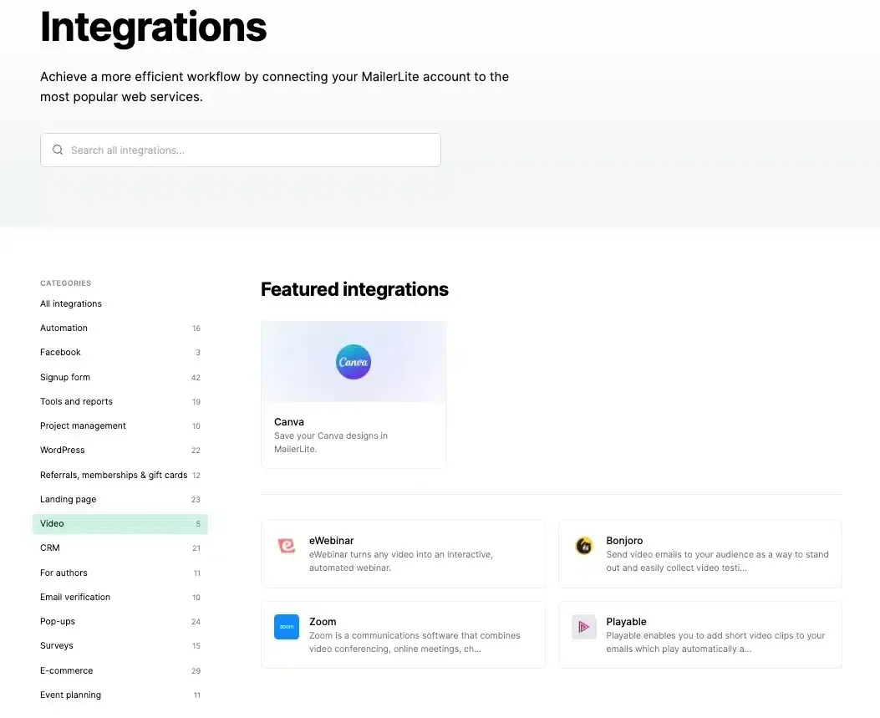The height and width of the screenshot is (718, 880).
Task: Click the Canva logo icon
Action: (x=354, y=362)
